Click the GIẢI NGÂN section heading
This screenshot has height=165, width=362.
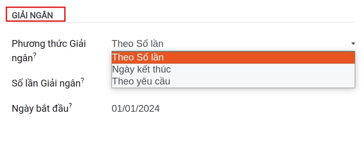click(x=33, y=15)
